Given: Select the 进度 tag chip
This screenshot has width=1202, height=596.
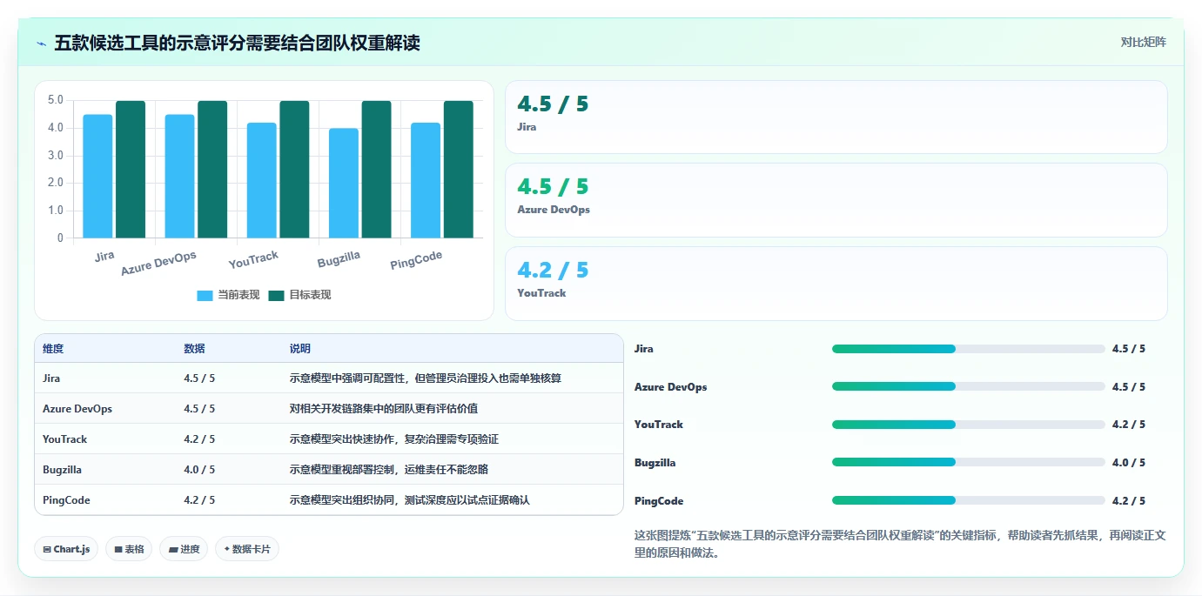Looking at the screenshot, I should click(184, 549).
